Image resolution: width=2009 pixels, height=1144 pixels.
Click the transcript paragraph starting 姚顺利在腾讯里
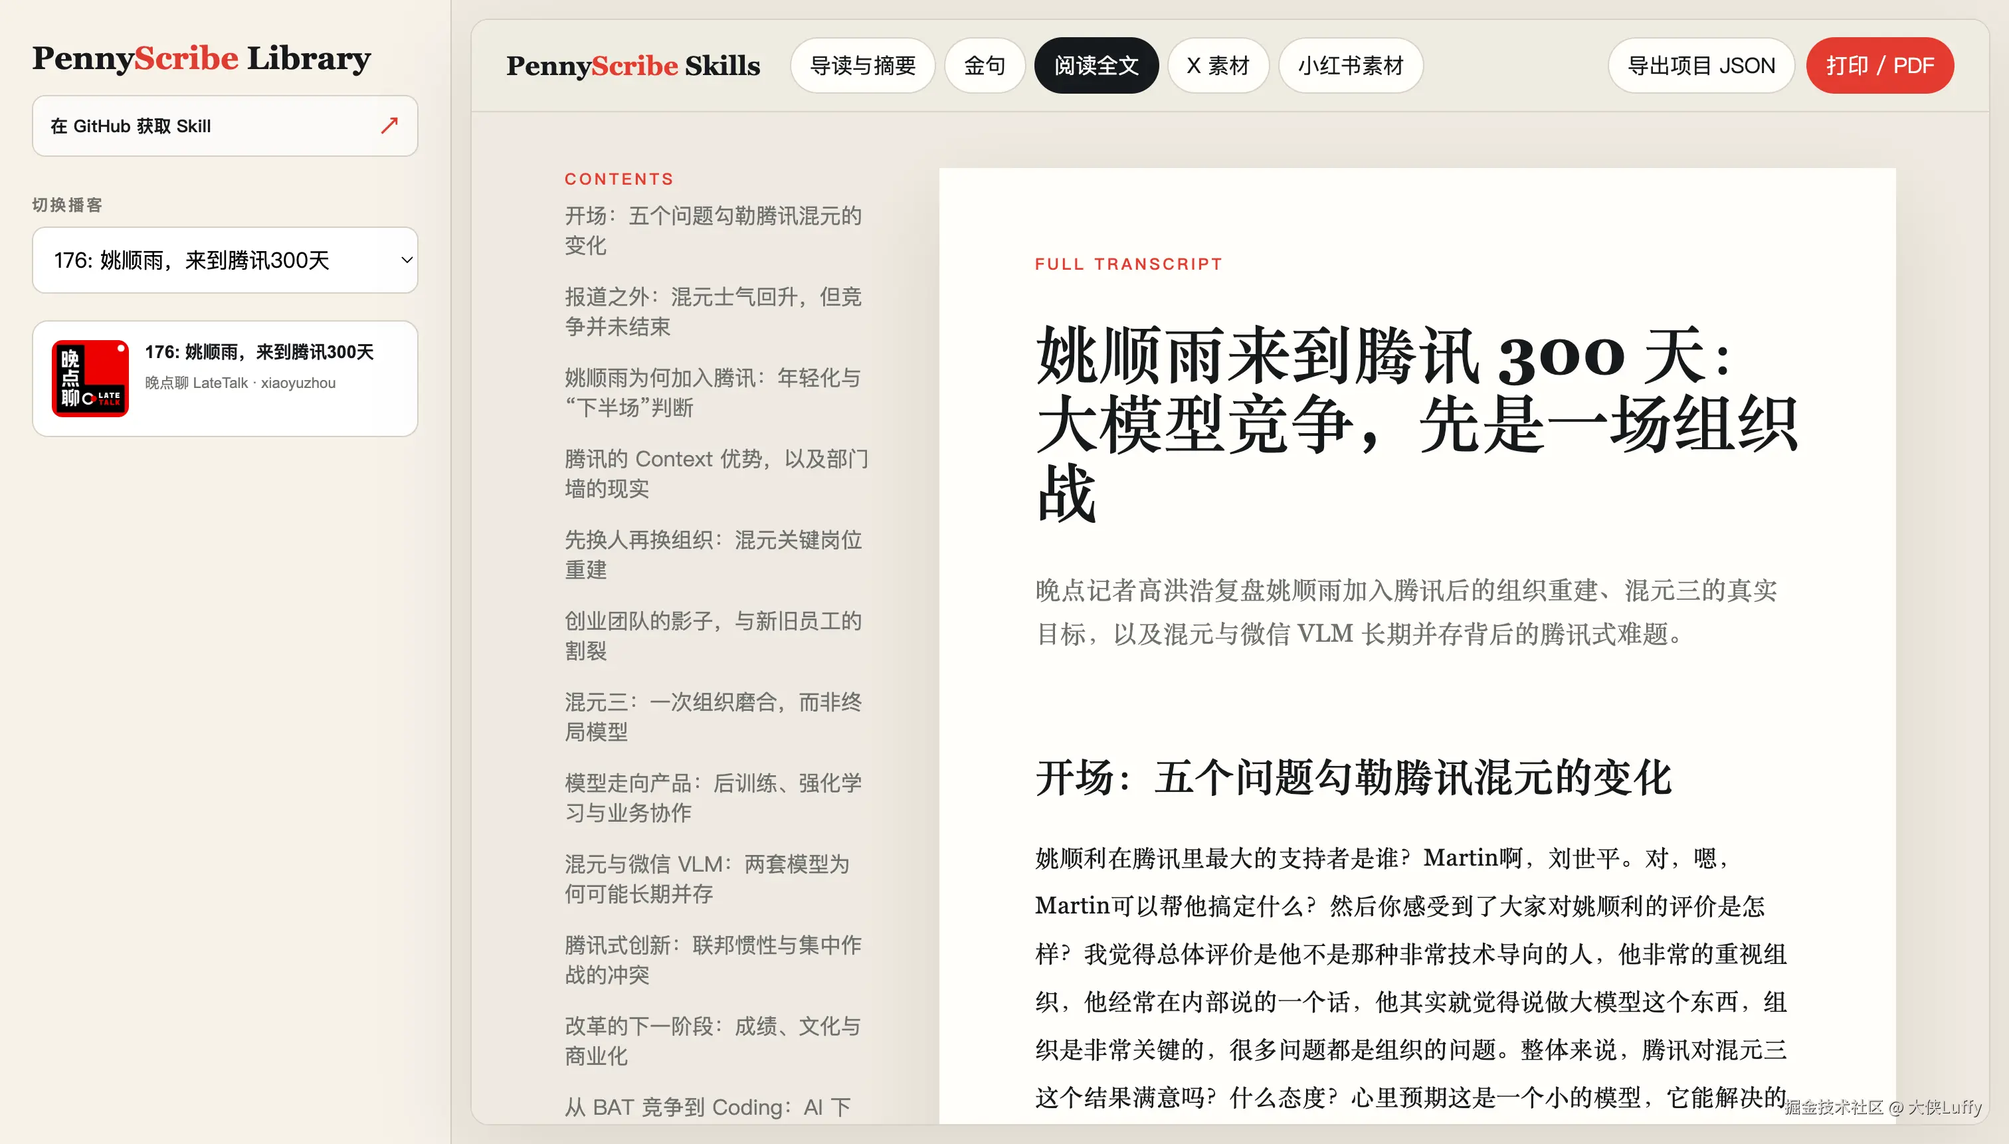tap(1411, 977)
